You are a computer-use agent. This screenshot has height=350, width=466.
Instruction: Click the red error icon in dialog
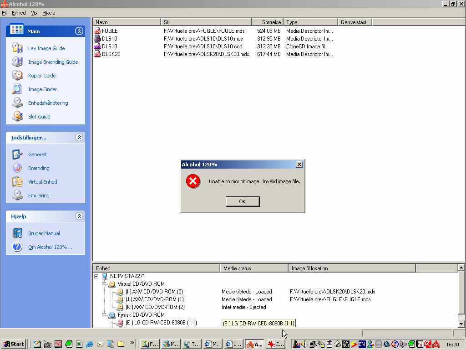click(193, 181)
